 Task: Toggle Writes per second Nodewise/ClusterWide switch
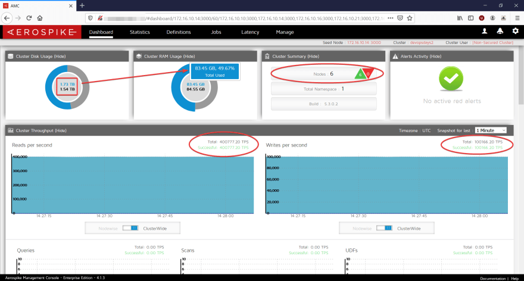pos(384,228)
